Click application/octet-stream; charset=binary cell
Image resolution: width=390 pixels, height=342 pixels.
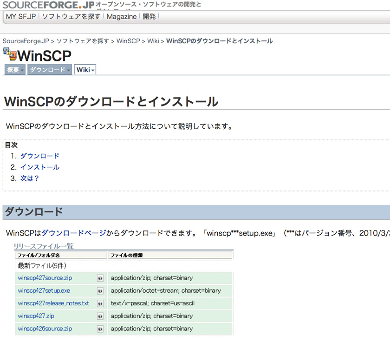point(170,291)
